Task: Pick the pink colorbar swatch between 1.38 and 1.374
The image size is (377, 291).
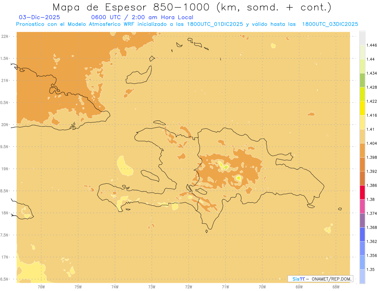Action: (x=362, y=206)
